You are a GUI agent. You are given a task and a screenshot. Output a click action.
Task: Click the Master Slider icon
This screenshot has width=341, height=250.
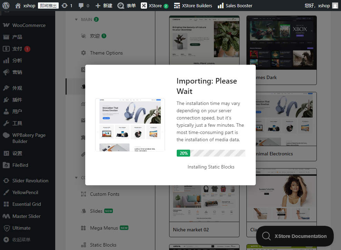6,216
